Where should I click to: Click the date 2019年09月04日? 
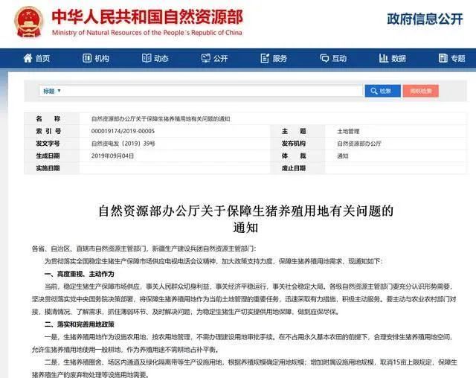(112, 156)
